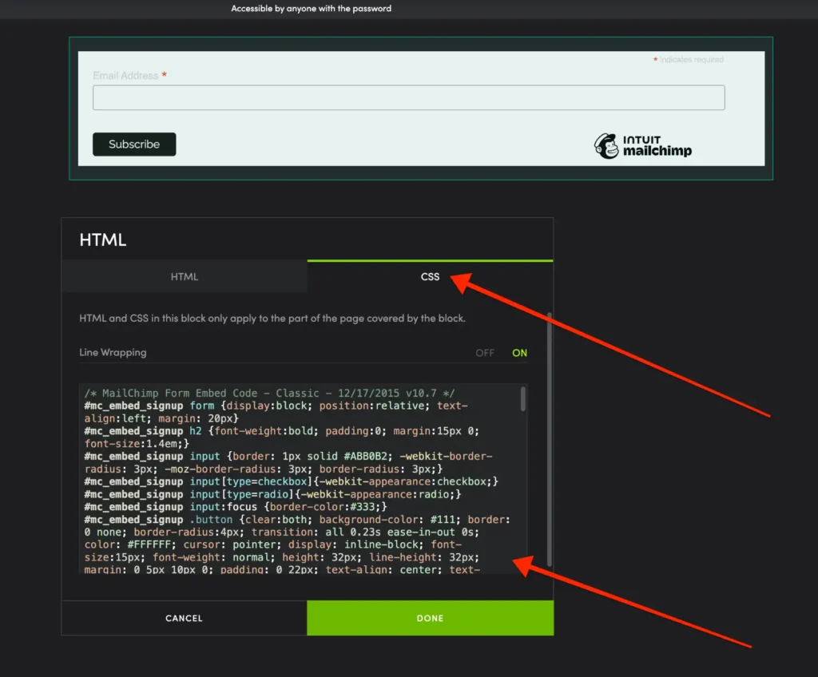This screenshot has height=677, width=818.
Task: Switch to the HTML tab
Action: (185, 276)
